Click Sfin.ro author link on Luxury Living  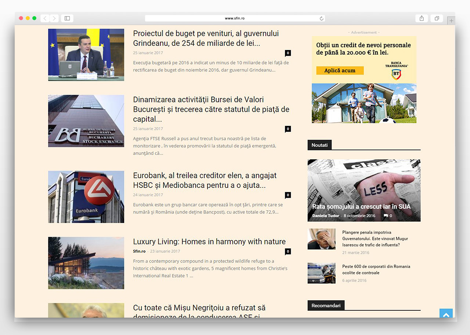[x=139, y=251]
